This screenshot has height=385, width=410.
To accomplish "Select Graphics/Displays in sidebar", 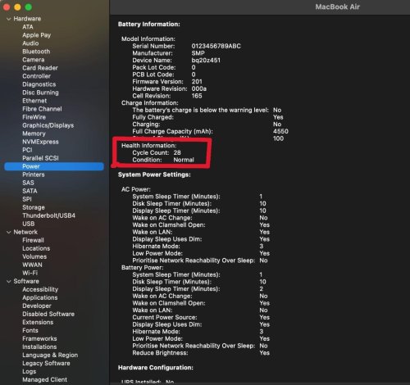I will click(x=48, y=125).
